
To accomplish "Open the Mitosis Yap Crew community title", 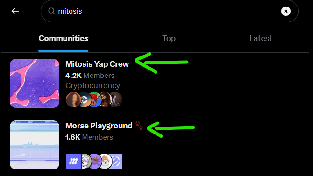I will click(97, 64).
